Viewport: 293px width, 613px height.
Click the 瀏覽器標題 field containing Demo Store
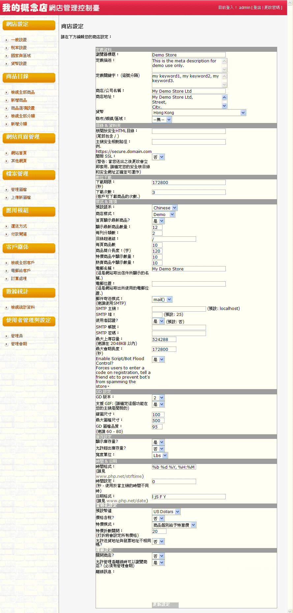189,55
